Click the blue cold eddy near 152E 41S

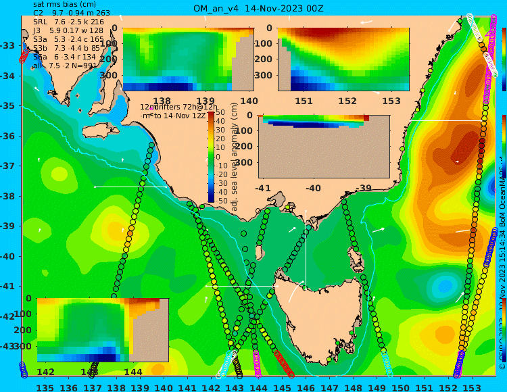pos(445,285)
